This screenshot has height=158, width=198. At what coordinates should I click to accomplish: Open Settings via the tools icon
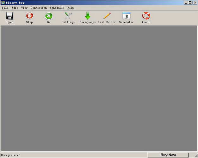click(68, 16)
